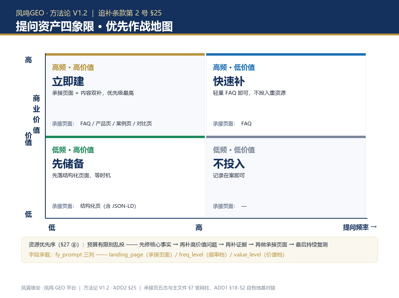Click the "FAQ" landing page value under 快速补
399x298 pixels.
point(246,124)
